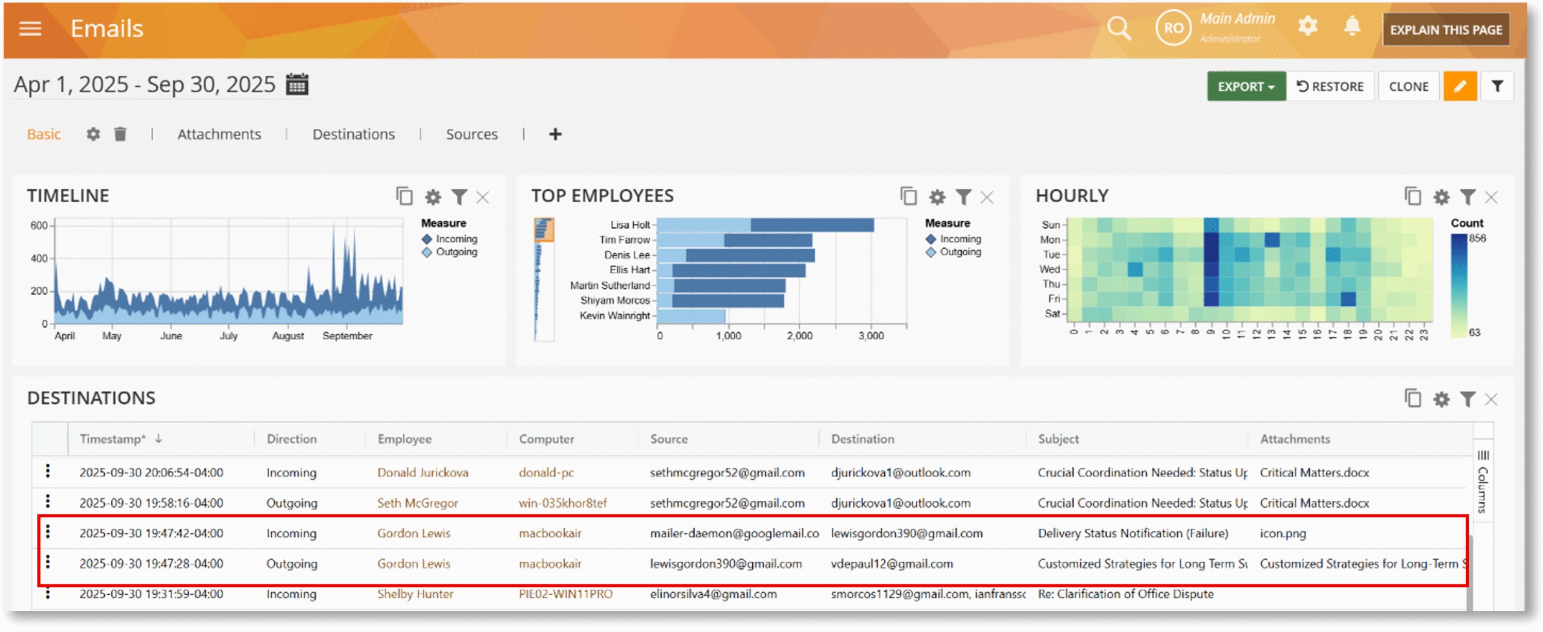Click the orange pencil edit icon
The height and width of the screenshot is (632, 1543).
(1460, 86)
